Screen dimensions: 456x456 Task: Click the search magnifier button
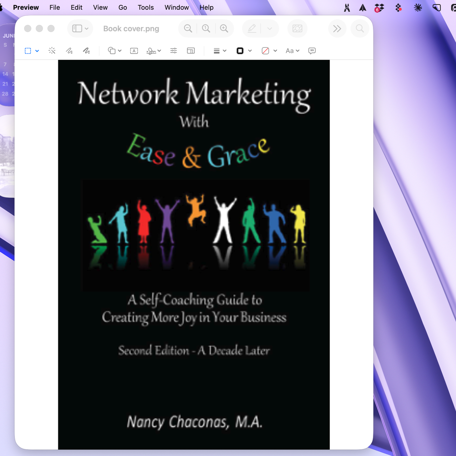pos(360,28)
